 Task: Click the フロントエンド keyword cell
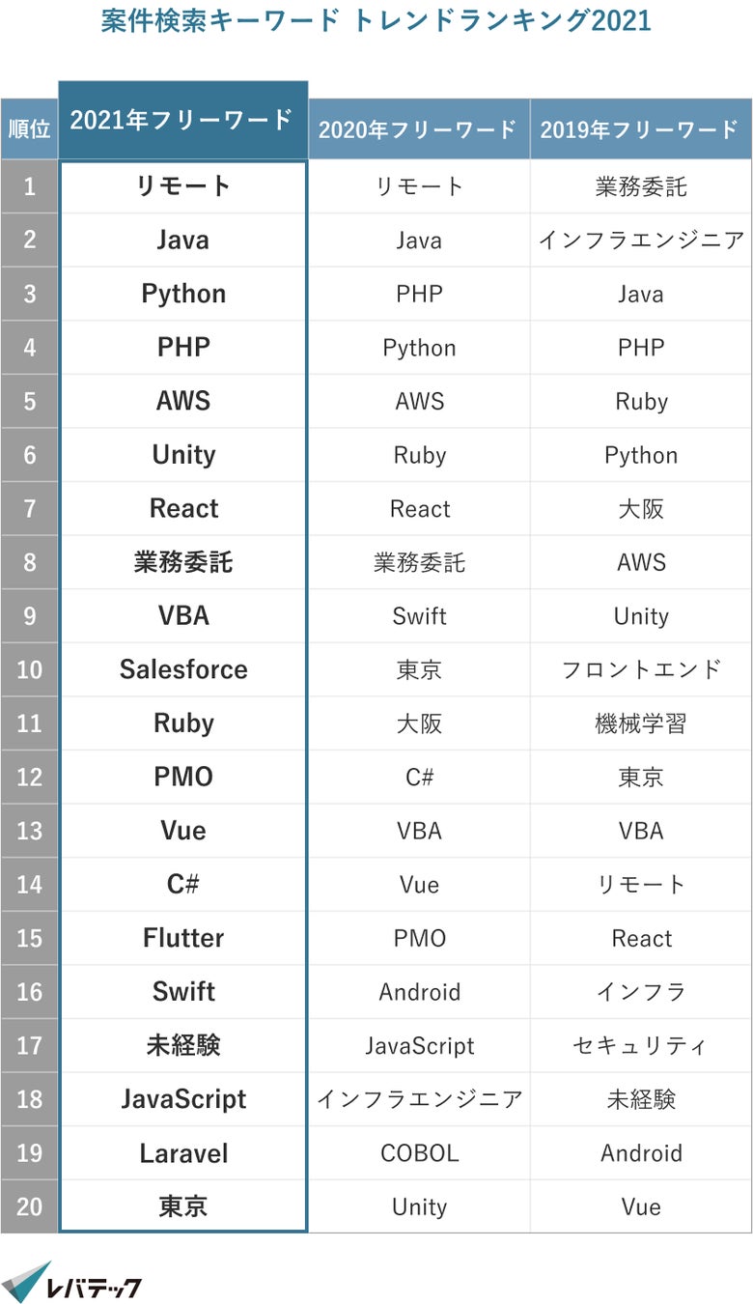pyautogui.click(x=641, y=669)
